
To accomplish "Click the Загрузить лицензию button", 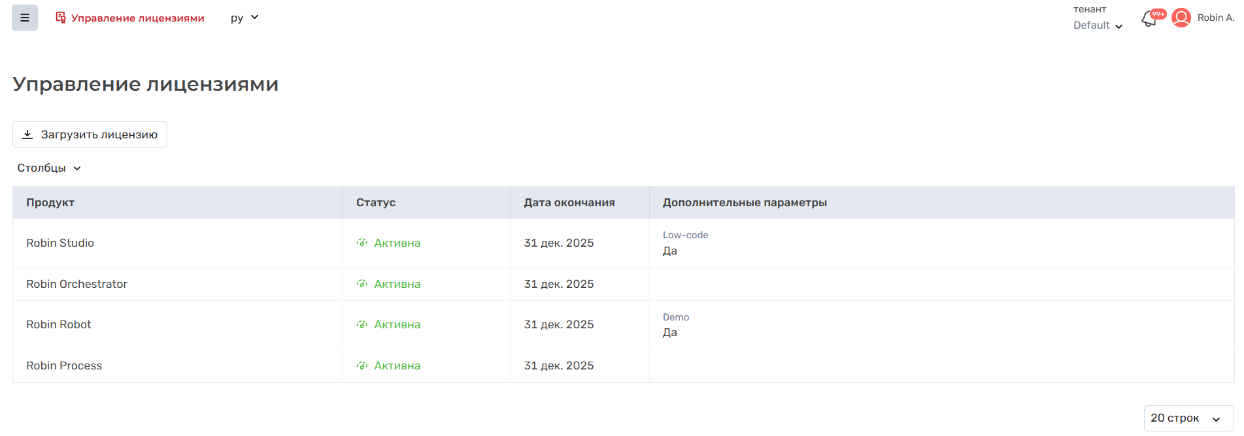I will click(x=90, y=134).
